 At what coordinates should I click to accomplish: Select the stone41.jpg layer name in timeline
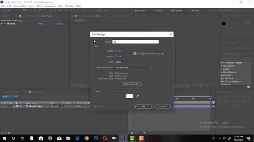pyautogui.click(x=35, y=106)
